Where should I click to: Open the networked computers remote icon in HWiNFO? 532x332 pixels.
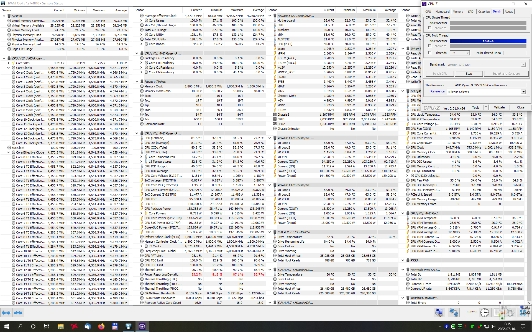click(454, 313)
